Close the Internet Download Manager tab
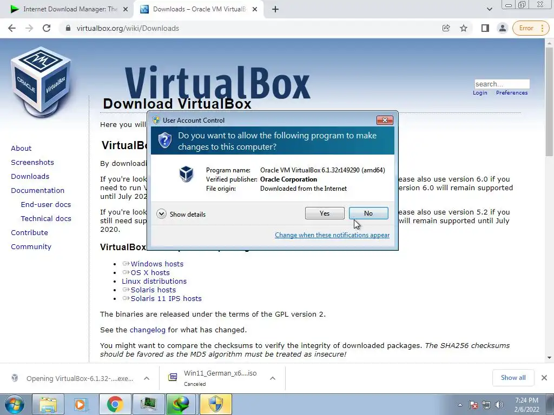The width and height of the screenshot is (554, 415). pos(126,9)
